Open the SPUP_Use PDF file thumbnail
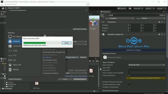Viewport: 168px width, 94px height. (x=37, y=83)
